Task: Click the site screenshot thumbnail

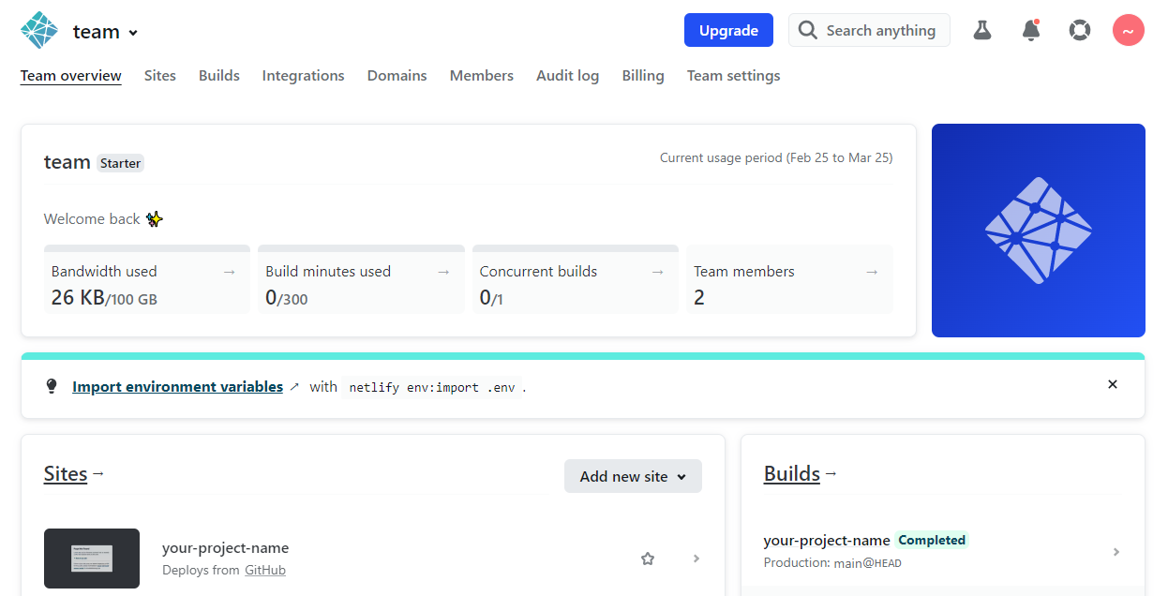Action: [91, 559]
